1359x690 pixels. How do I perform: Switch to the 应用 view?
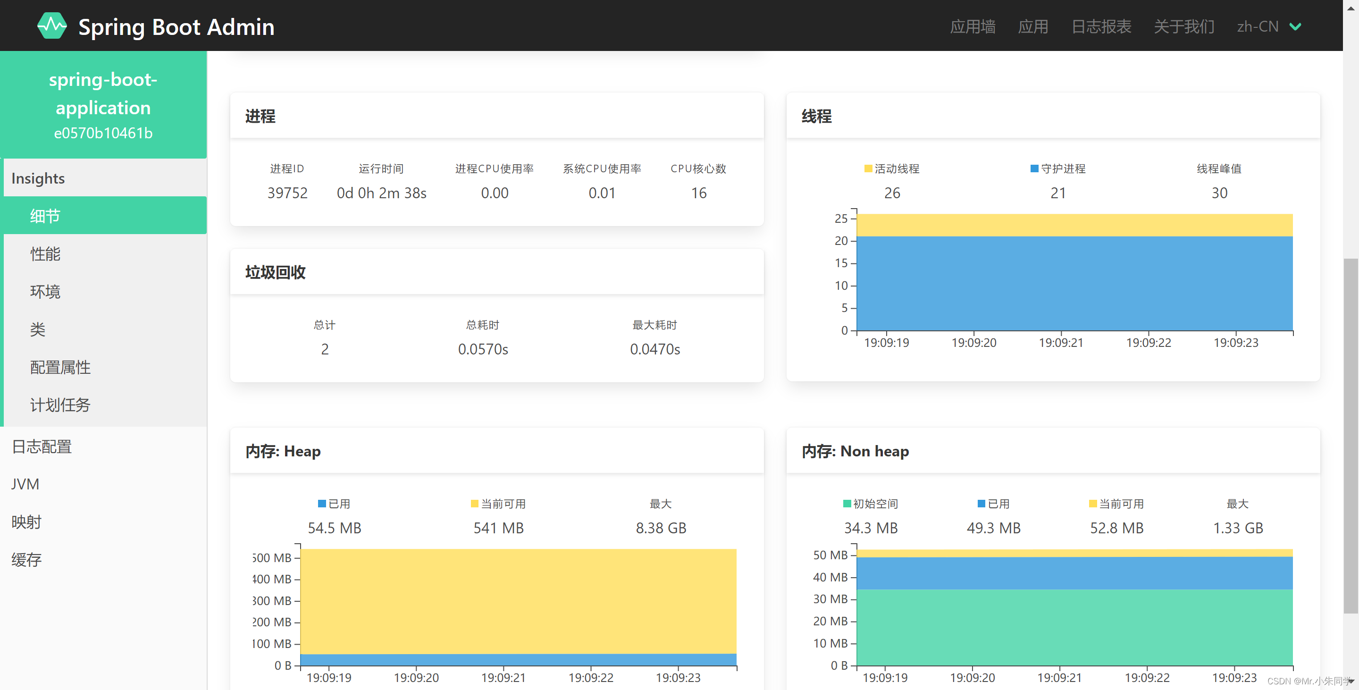(x=1032, y=26)
